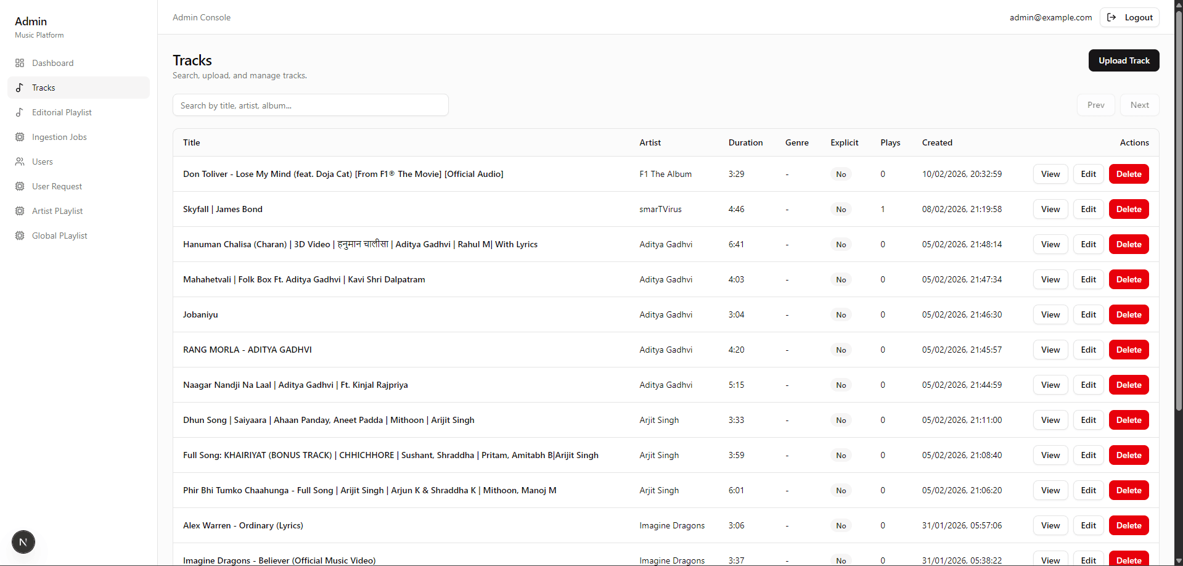
Task: View the Skyfall James Bond track
Action: [1050, 209]
